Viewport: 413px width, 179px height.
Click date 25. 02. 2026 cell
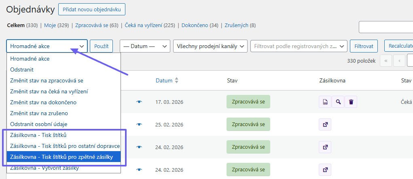coord(169,124)
